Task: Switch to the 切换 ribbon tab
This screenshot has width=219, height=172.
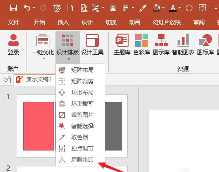Action: [x=111, y=22]
